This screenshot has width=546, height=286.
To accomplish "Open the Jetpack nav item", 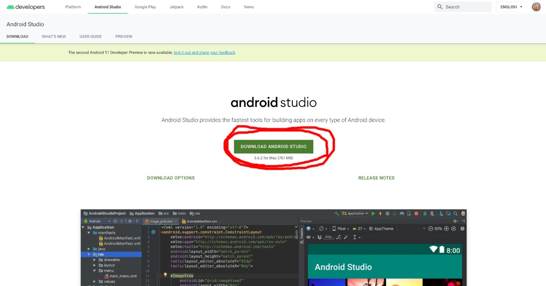I will point(177,7).
